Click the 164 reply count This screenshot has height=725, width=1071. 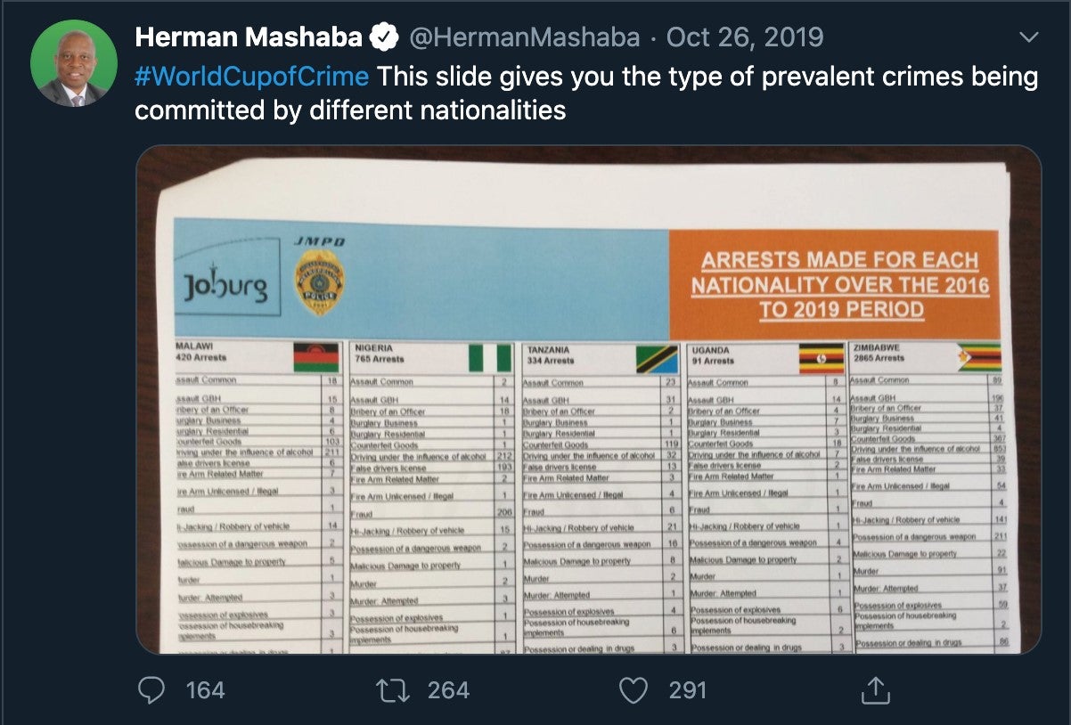(202, 689)
